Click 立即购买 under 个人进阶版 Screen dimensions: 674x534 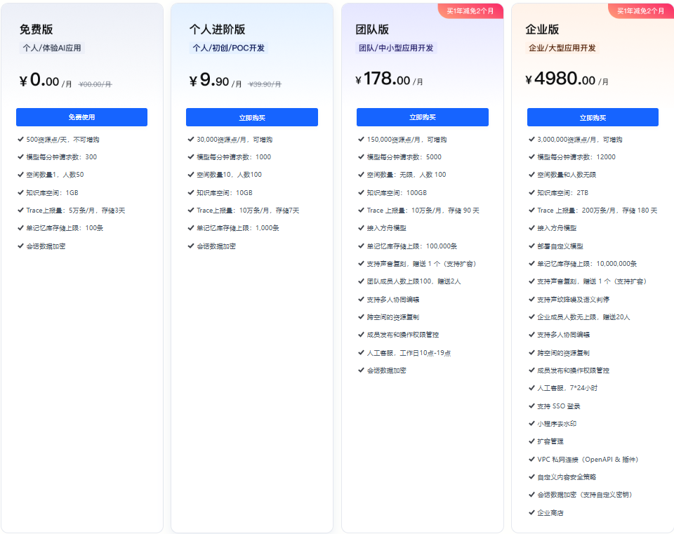tap(252, 117)
